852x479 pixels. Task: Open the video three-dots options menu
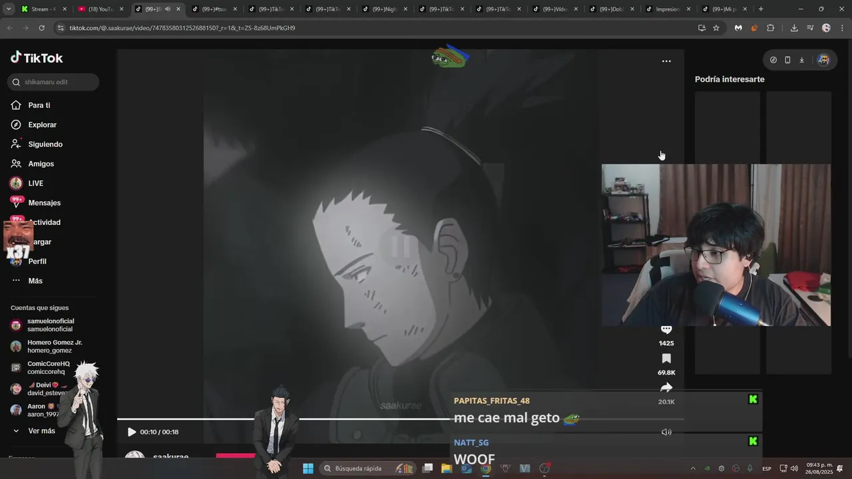666,61
